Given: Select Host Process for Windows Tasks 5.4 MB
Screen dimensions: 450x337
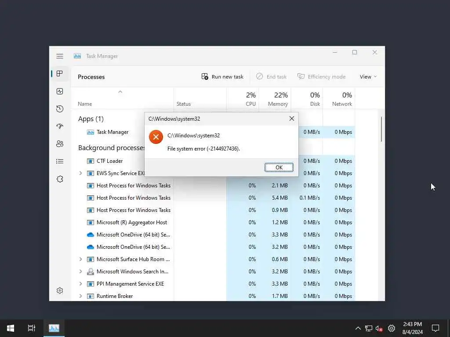Looking at the screenshot, I should click(213, 198).
